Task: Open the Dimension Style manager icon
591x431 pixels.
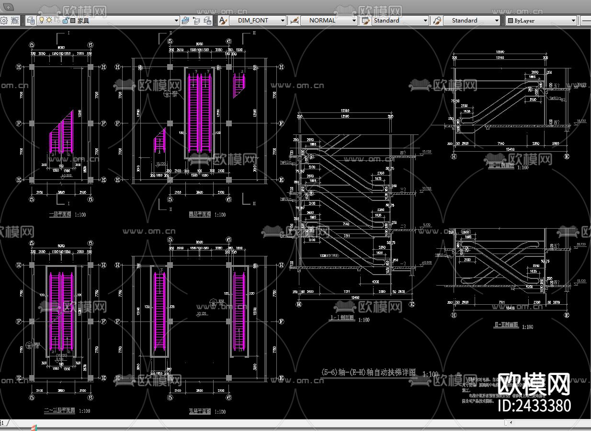Action: pos(295,21)
